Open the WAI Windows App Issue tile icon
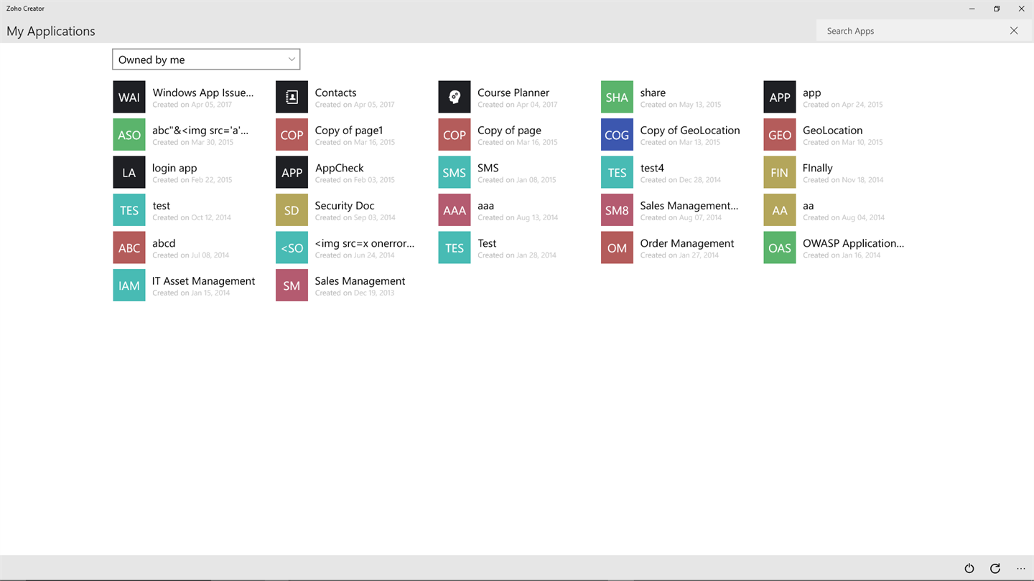The width and height of the screenshot is (1034, 581). pos(129,97)
